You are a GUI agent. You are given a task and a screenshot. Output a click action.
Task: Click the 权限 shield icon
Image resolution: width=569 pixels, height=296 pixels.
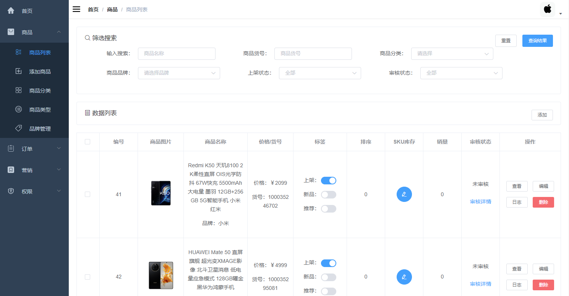coord(11,191)
